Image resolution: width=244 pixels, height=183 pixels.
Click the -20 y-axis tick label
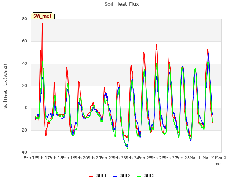24,130
